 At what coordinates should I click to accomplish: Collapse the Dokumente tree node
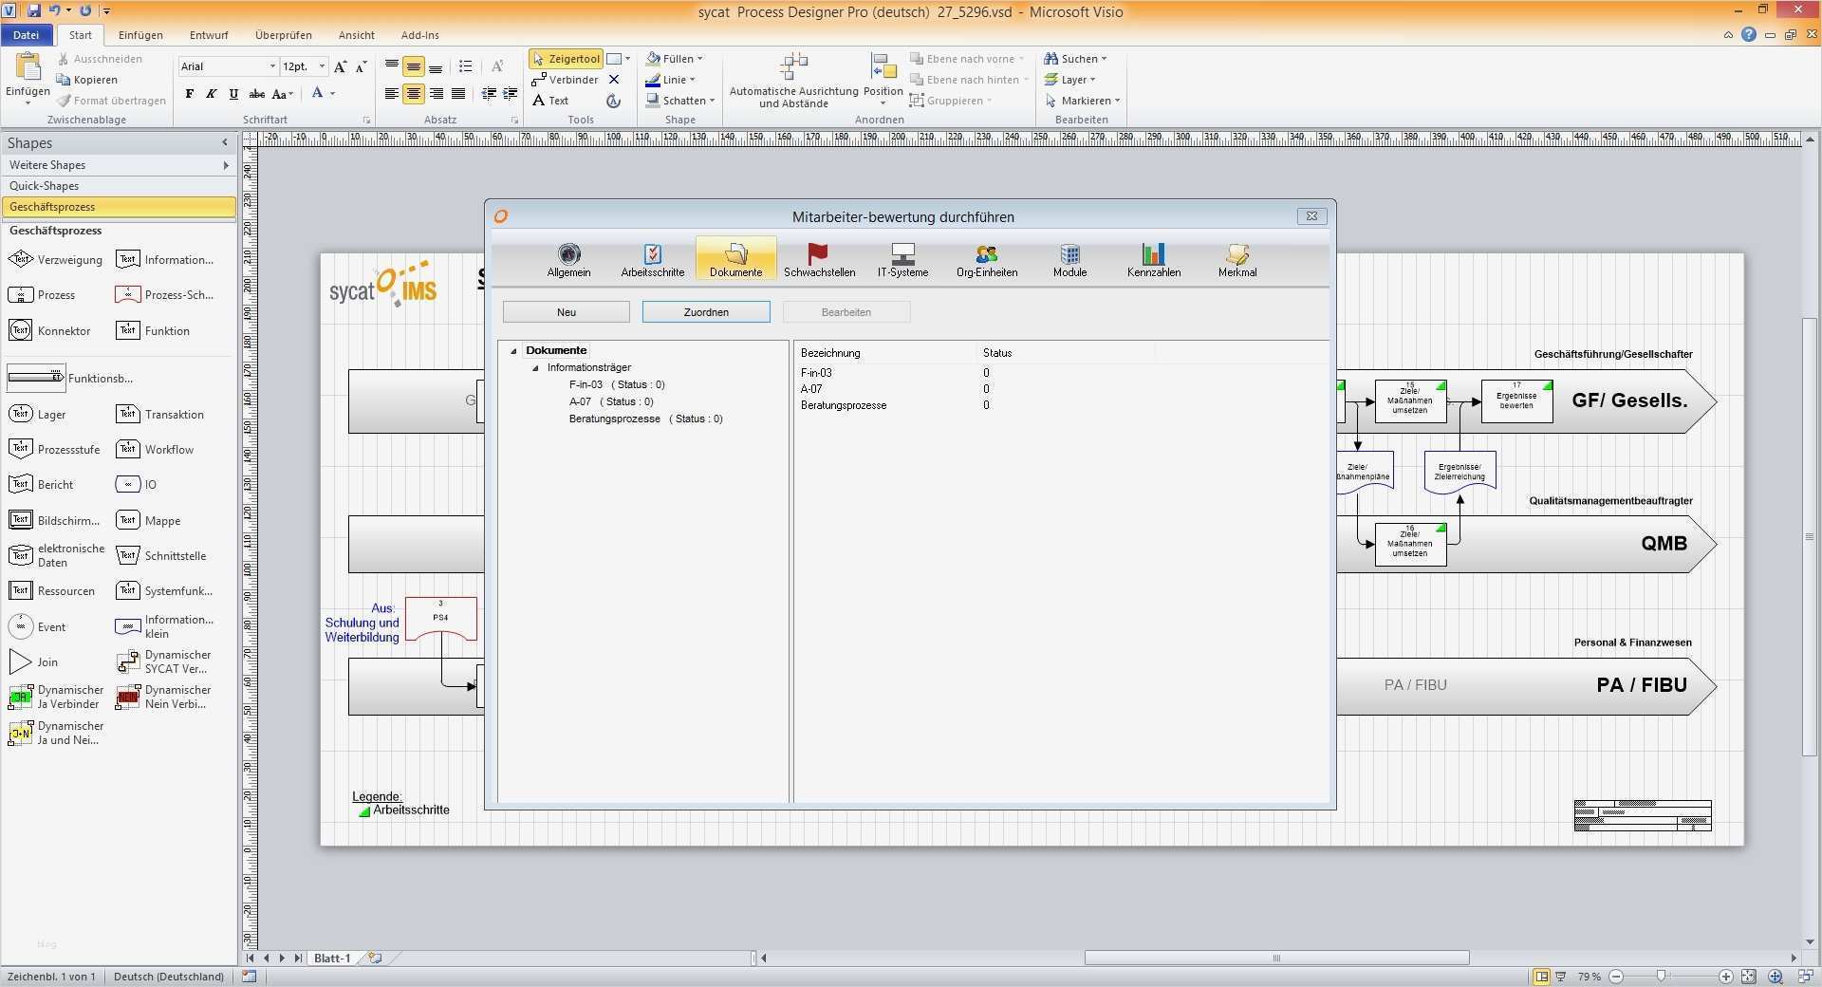click(513, 351)
